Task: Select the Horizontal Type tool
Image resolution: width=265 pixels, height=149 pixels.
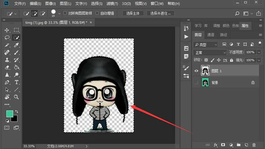Action: (16, 82)
